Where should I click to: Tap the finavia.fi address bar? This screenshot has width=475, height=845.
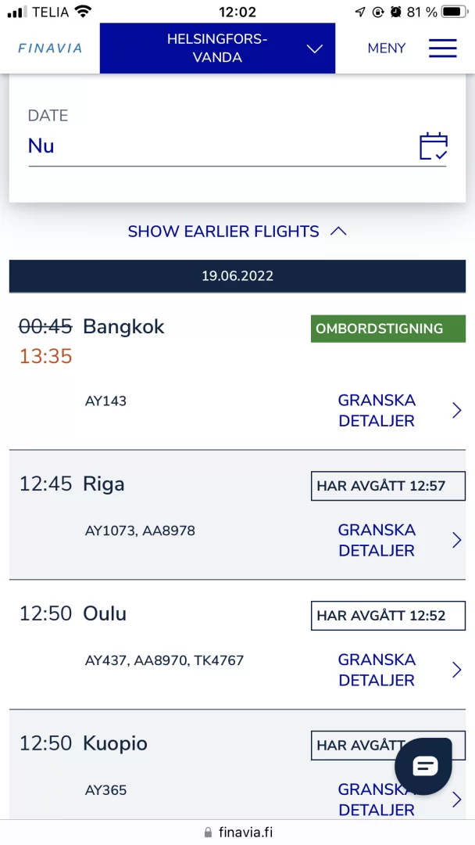coord(237,832)
